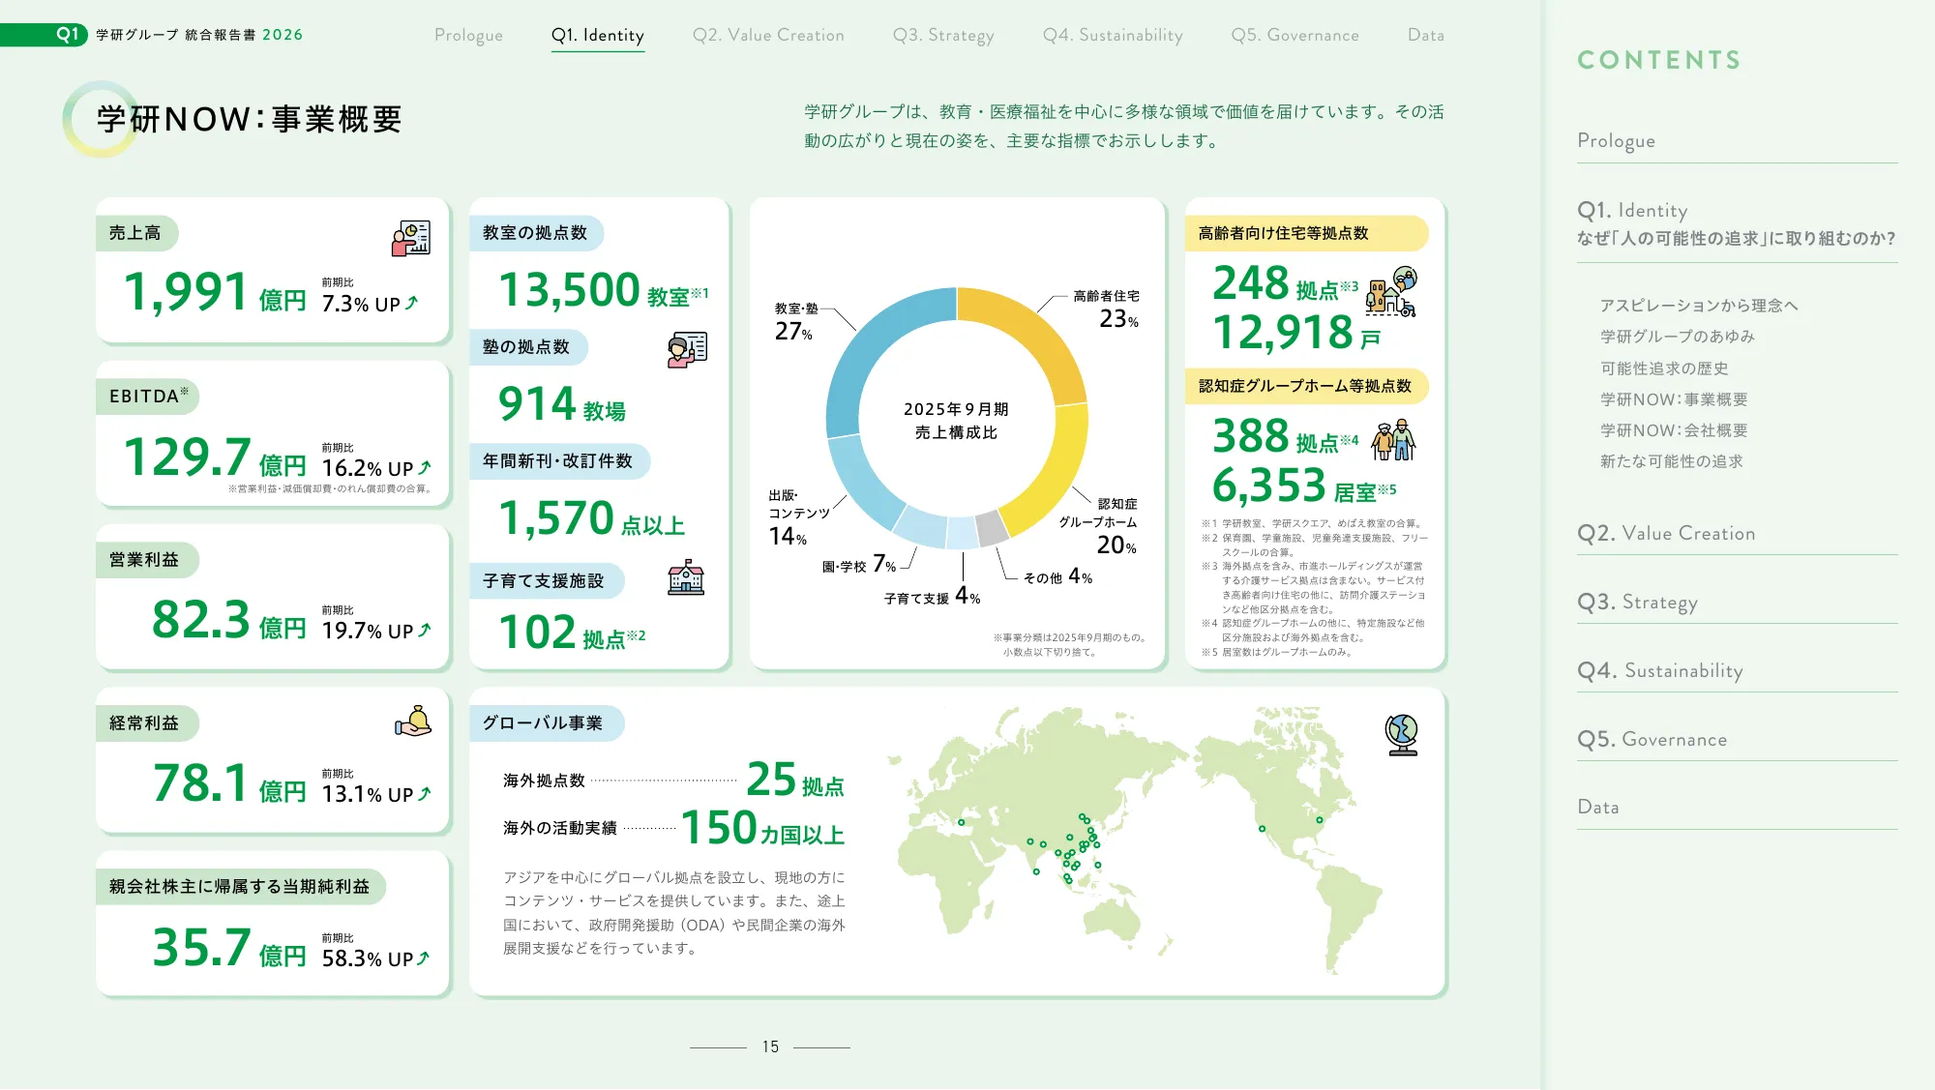Viewport: 1935px width, 1090px height.
Task: Open 学研グループのあゆみ in the sidebar
Action: (x=1677, y=337)
